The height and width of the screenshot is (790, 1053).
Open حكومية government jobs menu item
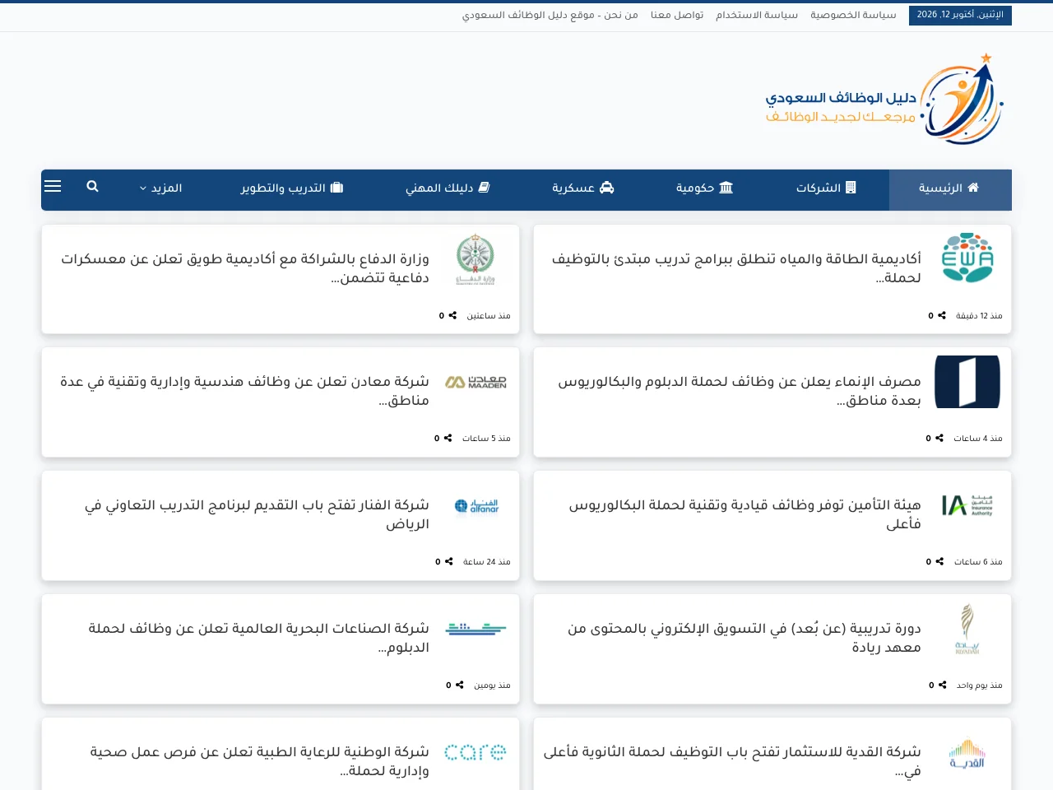click(x=705, y=188)
